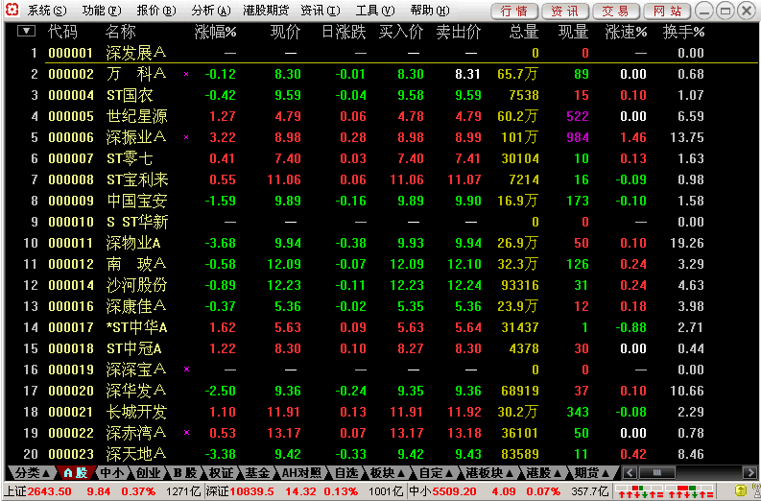Select the 深发展A stock row name
761x501 pixels.
(x=136, y=53)
